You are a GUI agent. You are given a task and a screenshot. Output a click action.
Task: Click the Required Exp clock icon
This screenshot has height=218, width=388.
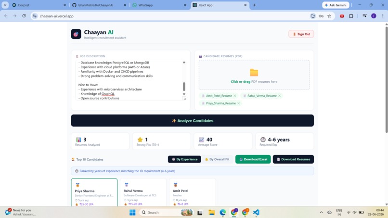tap(263, 140)
